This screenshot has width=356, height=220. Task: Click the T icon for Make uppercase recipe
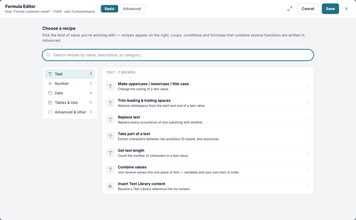pyautogui.click(x=110, y=86)
